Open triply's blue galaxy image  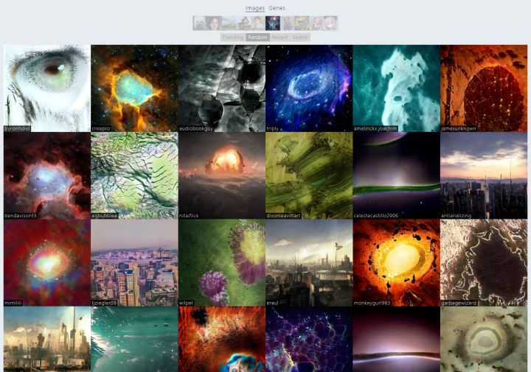(x=309, y=88)
